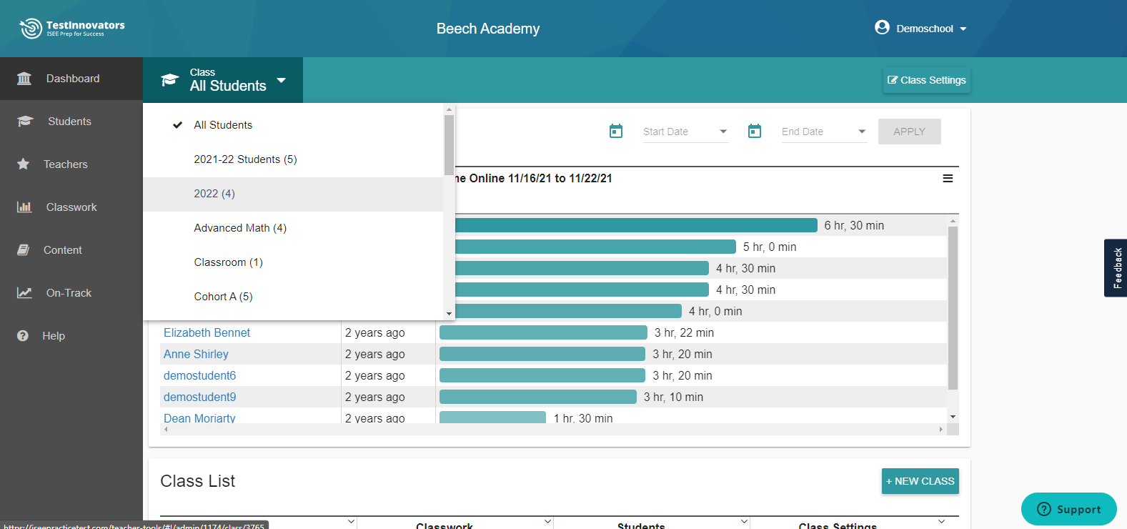Click the + NEW CLASS button
Viewport: 1127px width, 529px height.
(920, 481)
